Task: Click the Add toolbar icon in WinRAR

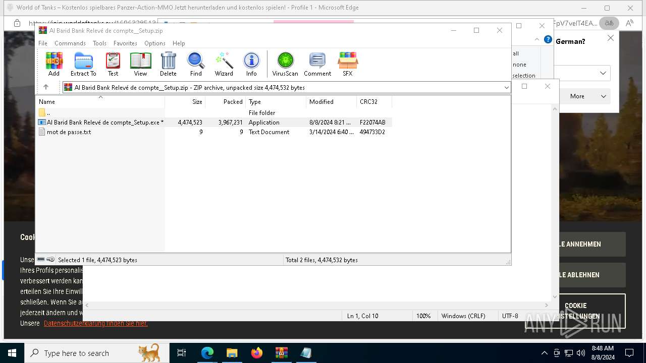Action: [x=54, y=64]
